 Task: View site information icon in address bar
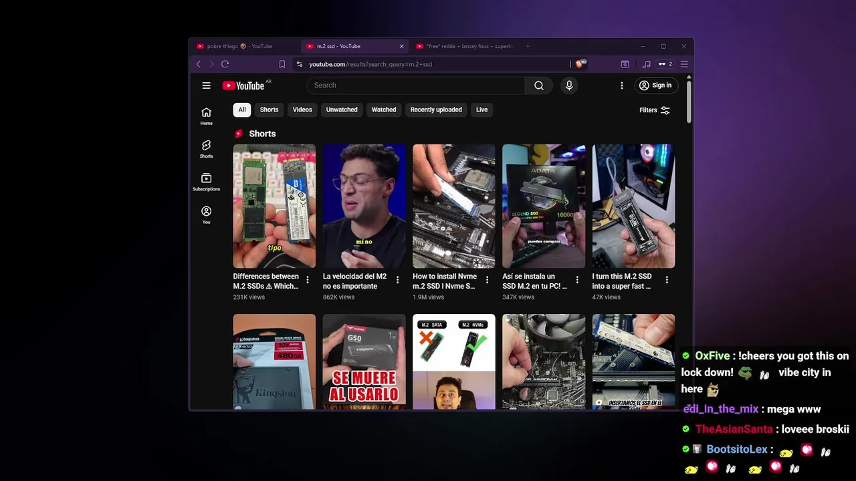coord(300,64)
